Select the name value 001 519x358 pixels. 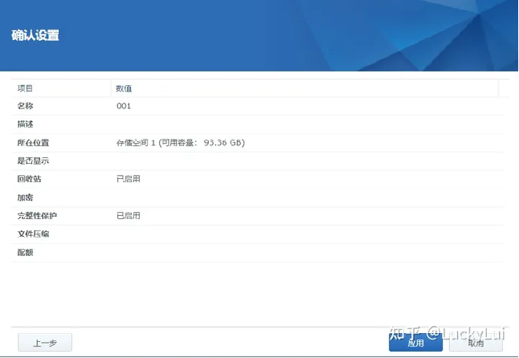[x=124, y=106]
